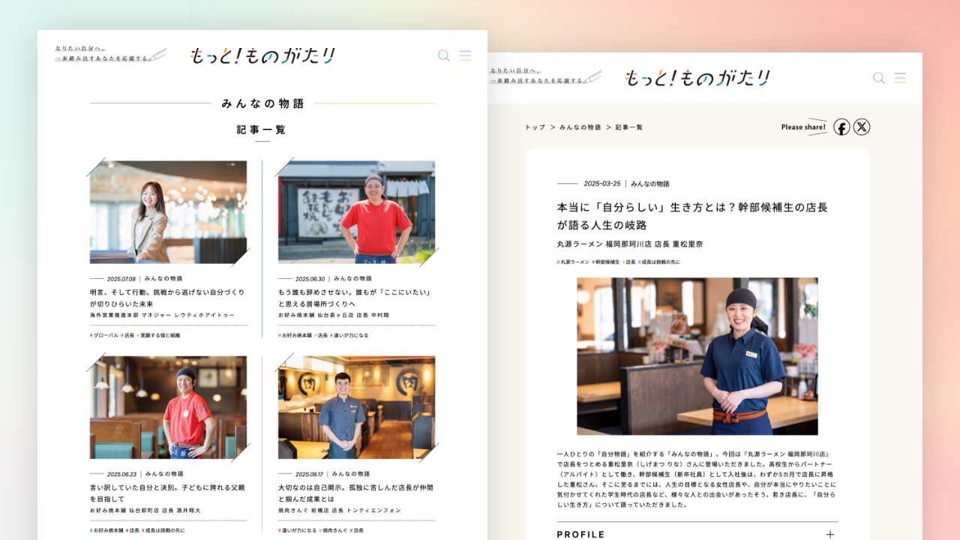
Task: Click the article heading 本当に「自分らしい」生き方とは?
Action: click(692, 216)
